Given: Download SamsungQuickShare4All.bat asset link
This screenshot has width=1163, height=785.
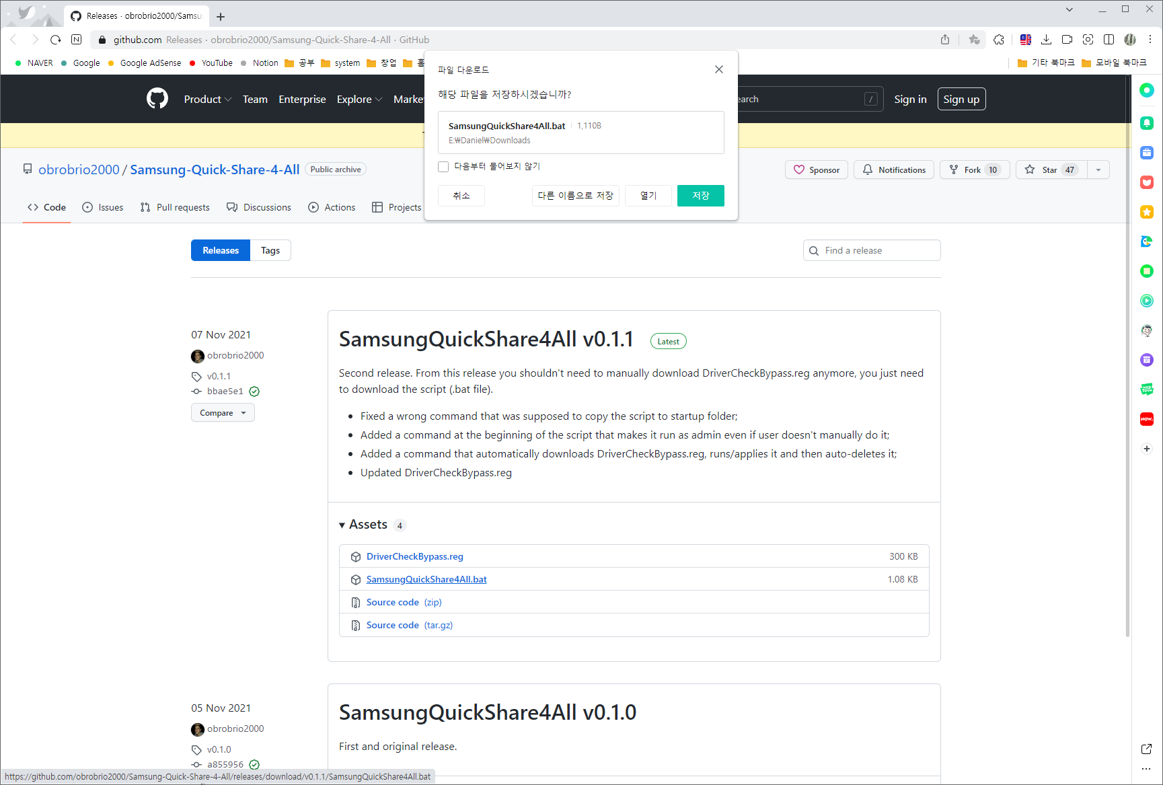Looking at the screenshot, I should coord(426,579).
